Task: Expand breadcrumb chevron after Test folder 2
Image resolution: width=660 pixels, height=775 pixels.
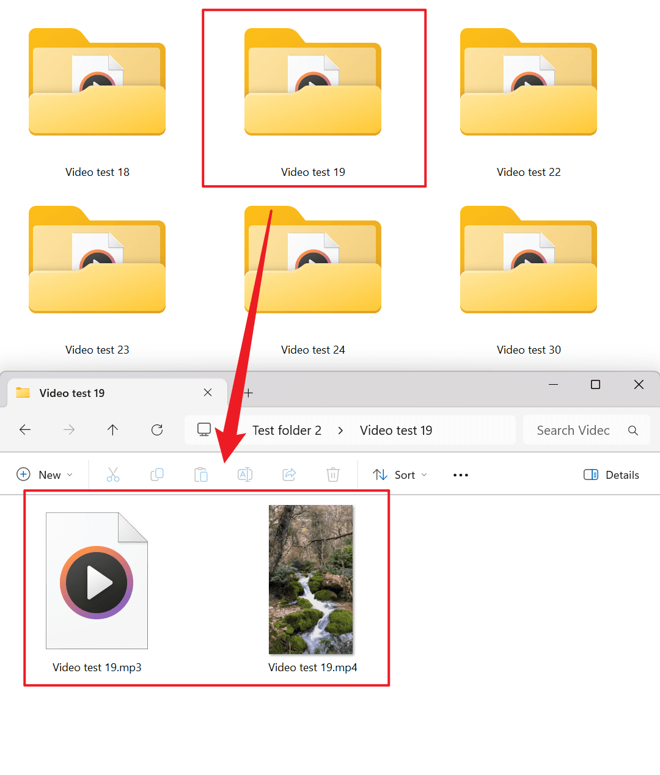Action: pyautogui.click(x=340, y=431)
